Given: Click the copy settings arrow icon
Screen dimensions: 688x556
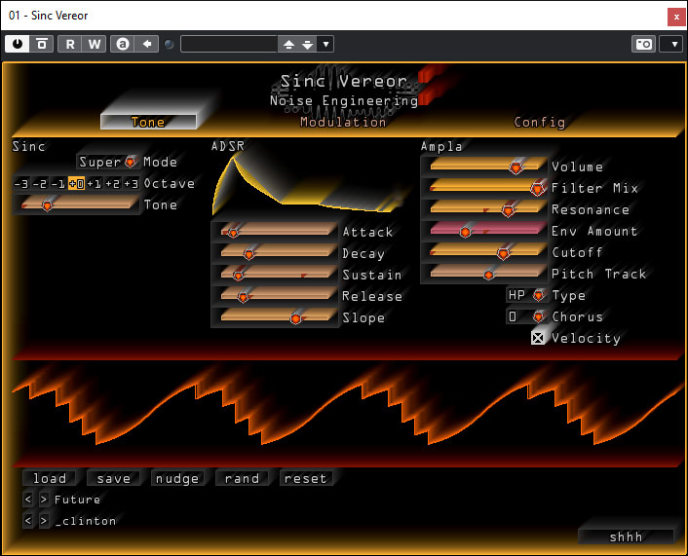Looking at the screenshot, I should click(x=146, y=44).
